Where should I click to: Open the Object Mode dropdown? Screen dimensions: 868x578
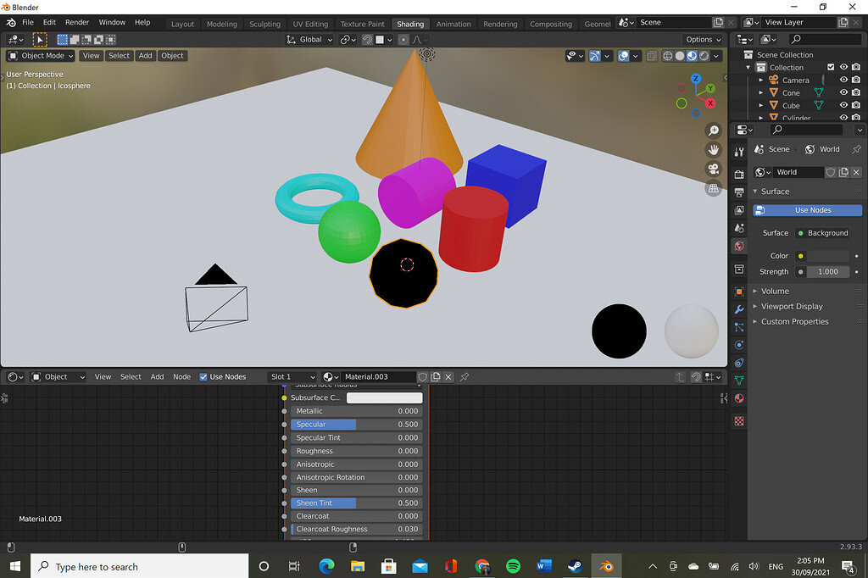pos(41,55)
